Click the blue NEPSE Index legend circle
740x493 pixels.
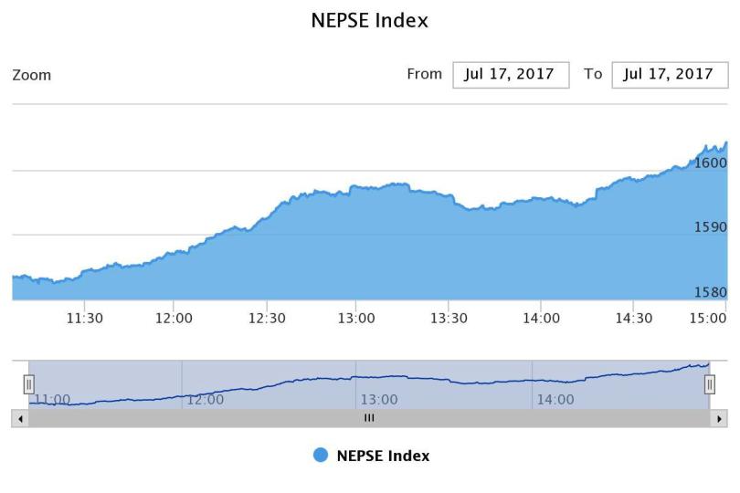coord(321,456)
